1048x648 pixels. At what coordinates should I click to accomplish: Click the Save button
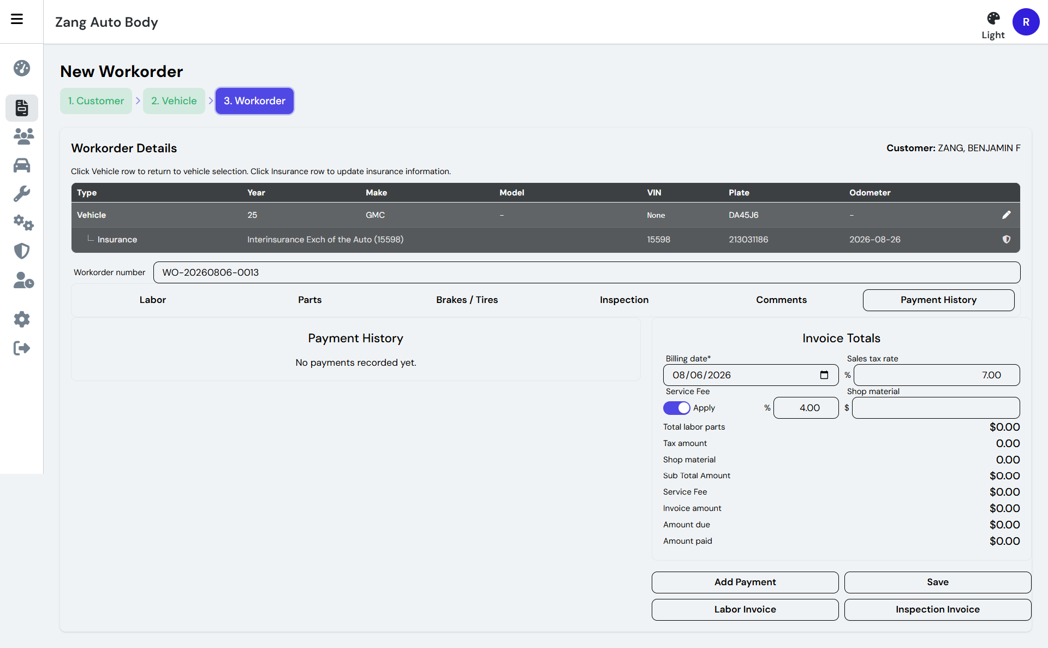pos(938,582)
